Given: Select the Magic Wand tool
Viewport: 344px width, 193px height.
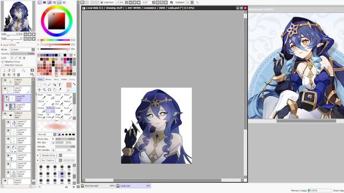Looking at the screenshot, I should 49,85.
